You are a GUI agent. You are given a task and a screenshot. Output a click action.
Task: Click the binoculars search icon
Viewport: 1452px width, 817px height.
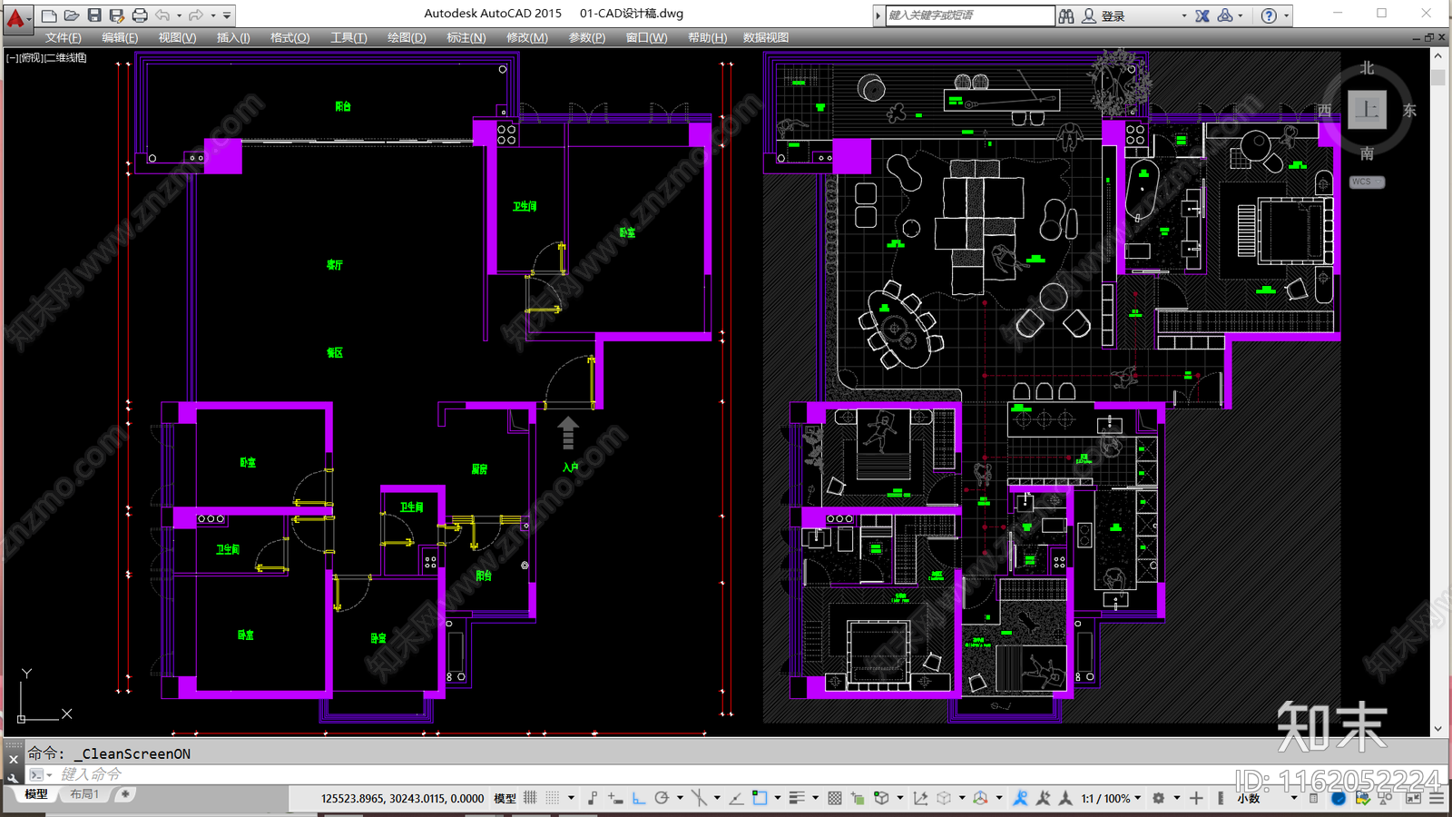click(1066, 15)
